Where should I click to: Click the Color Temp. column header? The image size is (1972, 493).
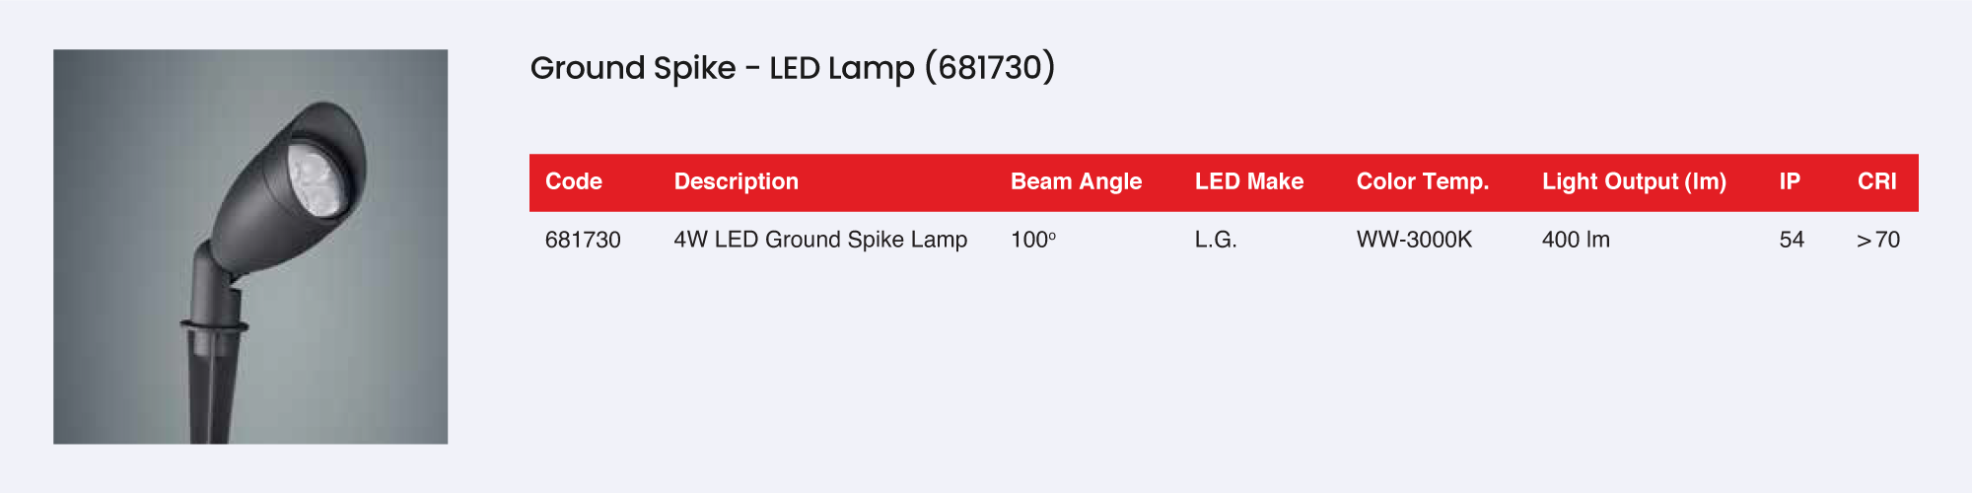(x=1422, y=181)
